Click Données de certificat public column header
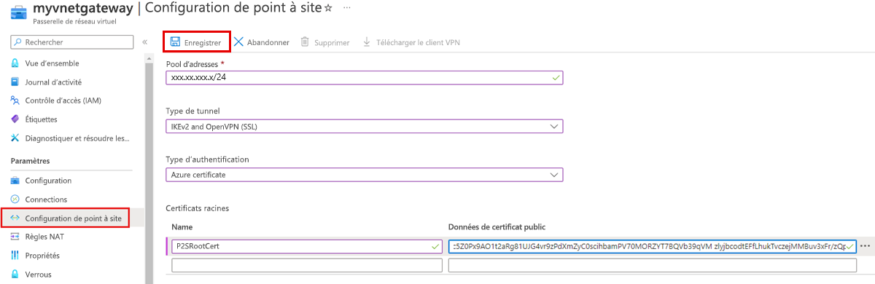The width and height of the screenshot is (875, 284). tap(497, 226)
